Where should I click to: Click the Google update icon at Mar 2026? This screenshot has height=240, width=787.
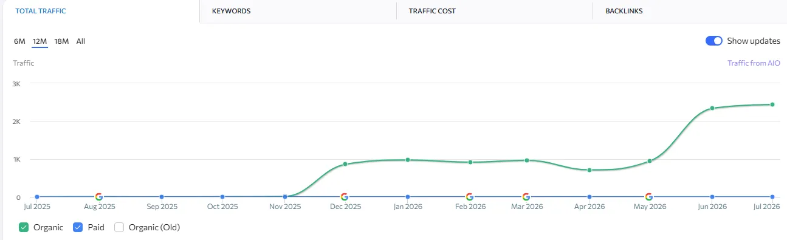coord(526,197)
